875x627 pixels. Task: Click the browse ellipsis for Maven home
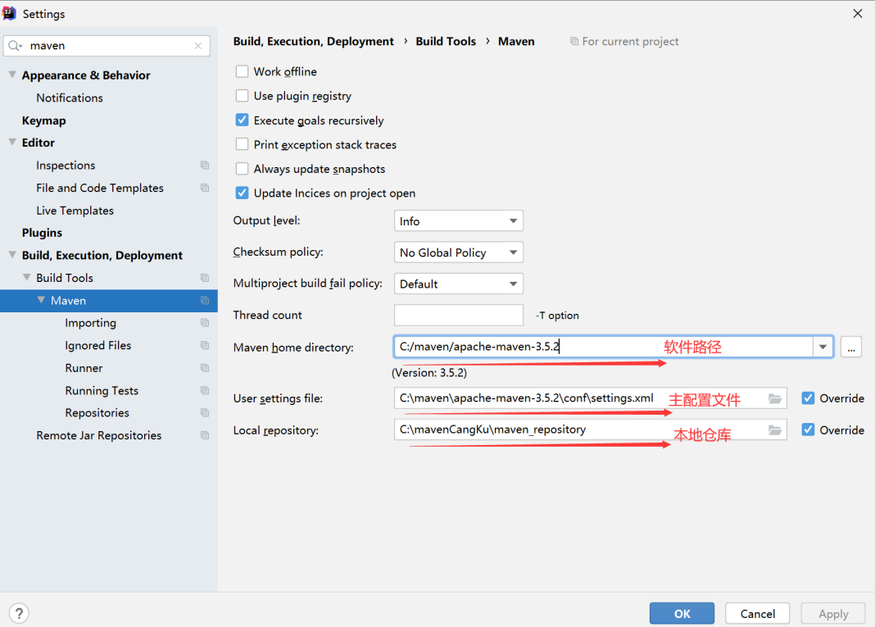pos(851,347)
